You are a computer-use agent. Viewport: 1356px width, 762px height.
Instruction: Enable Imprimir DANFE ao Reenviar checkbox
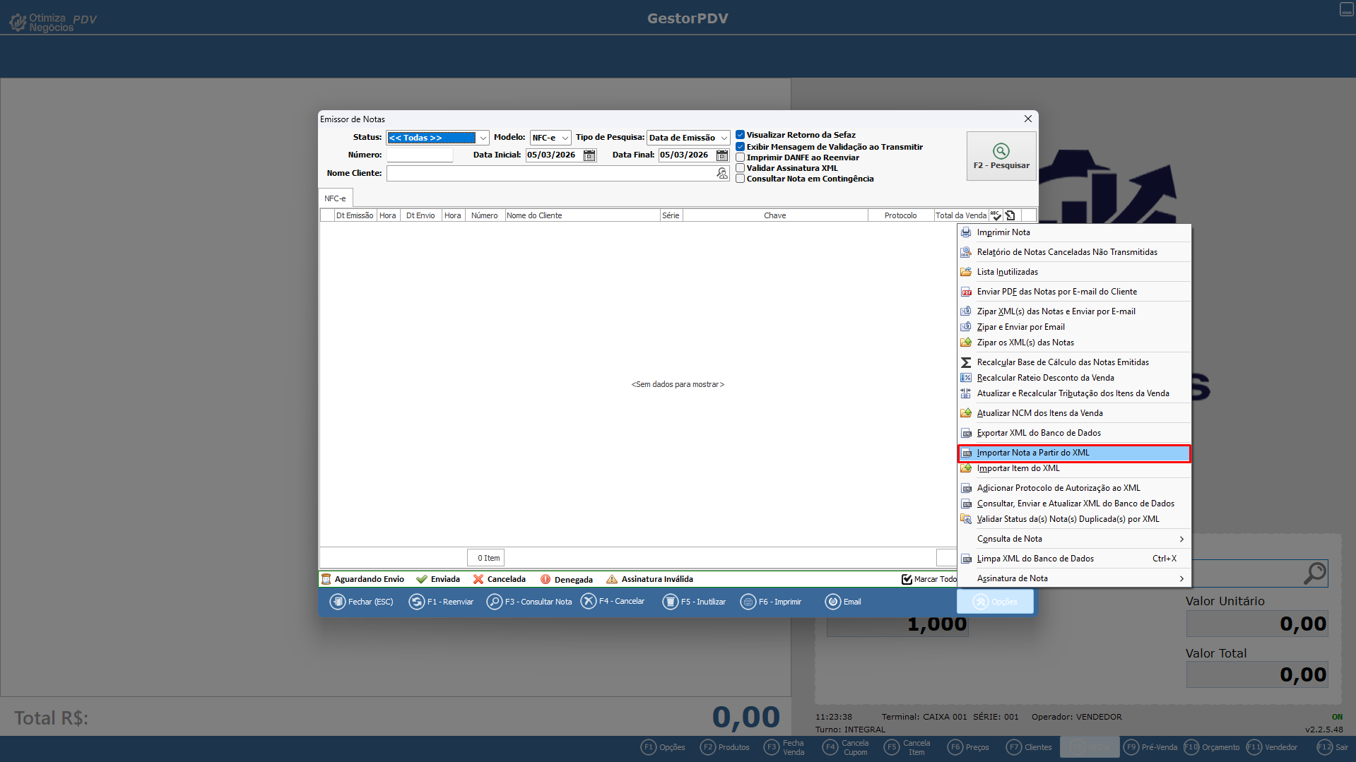(740, 157)
